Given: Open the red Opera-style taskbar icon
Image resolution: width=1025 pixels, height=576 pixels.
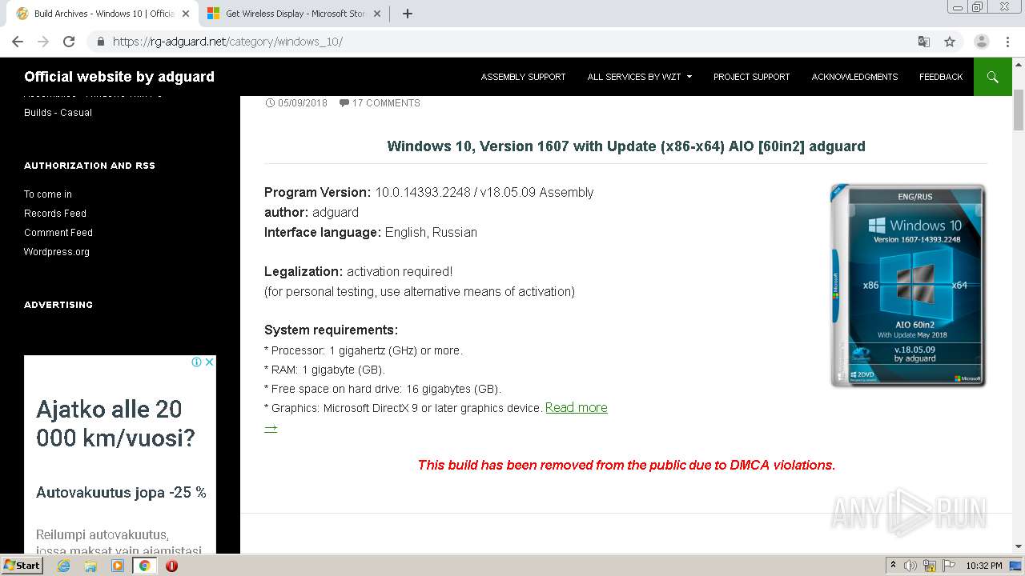Looking at the screenshot, I should point(171,566).
